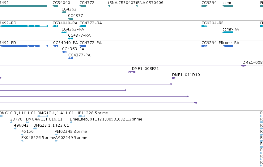Click the CG4372-RA transcript label
This screenshot has height=167, width=263.
pyautogui.click(x=91, y=23)
